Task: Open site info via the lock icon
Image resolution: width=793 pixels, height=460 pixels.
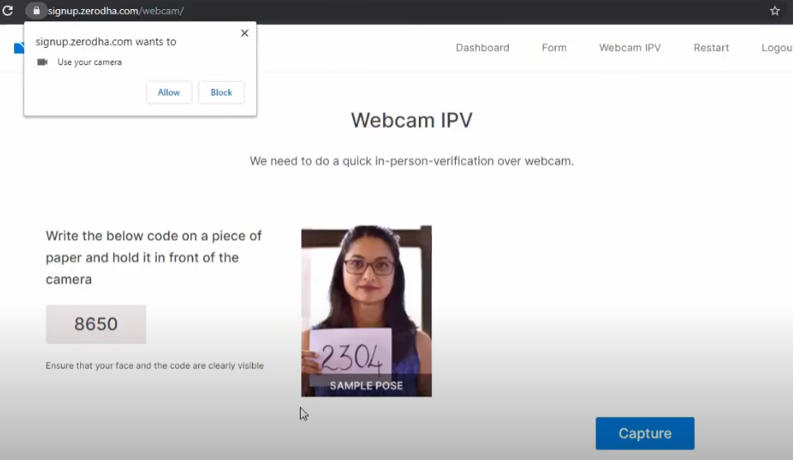Action: click(36, 11)
